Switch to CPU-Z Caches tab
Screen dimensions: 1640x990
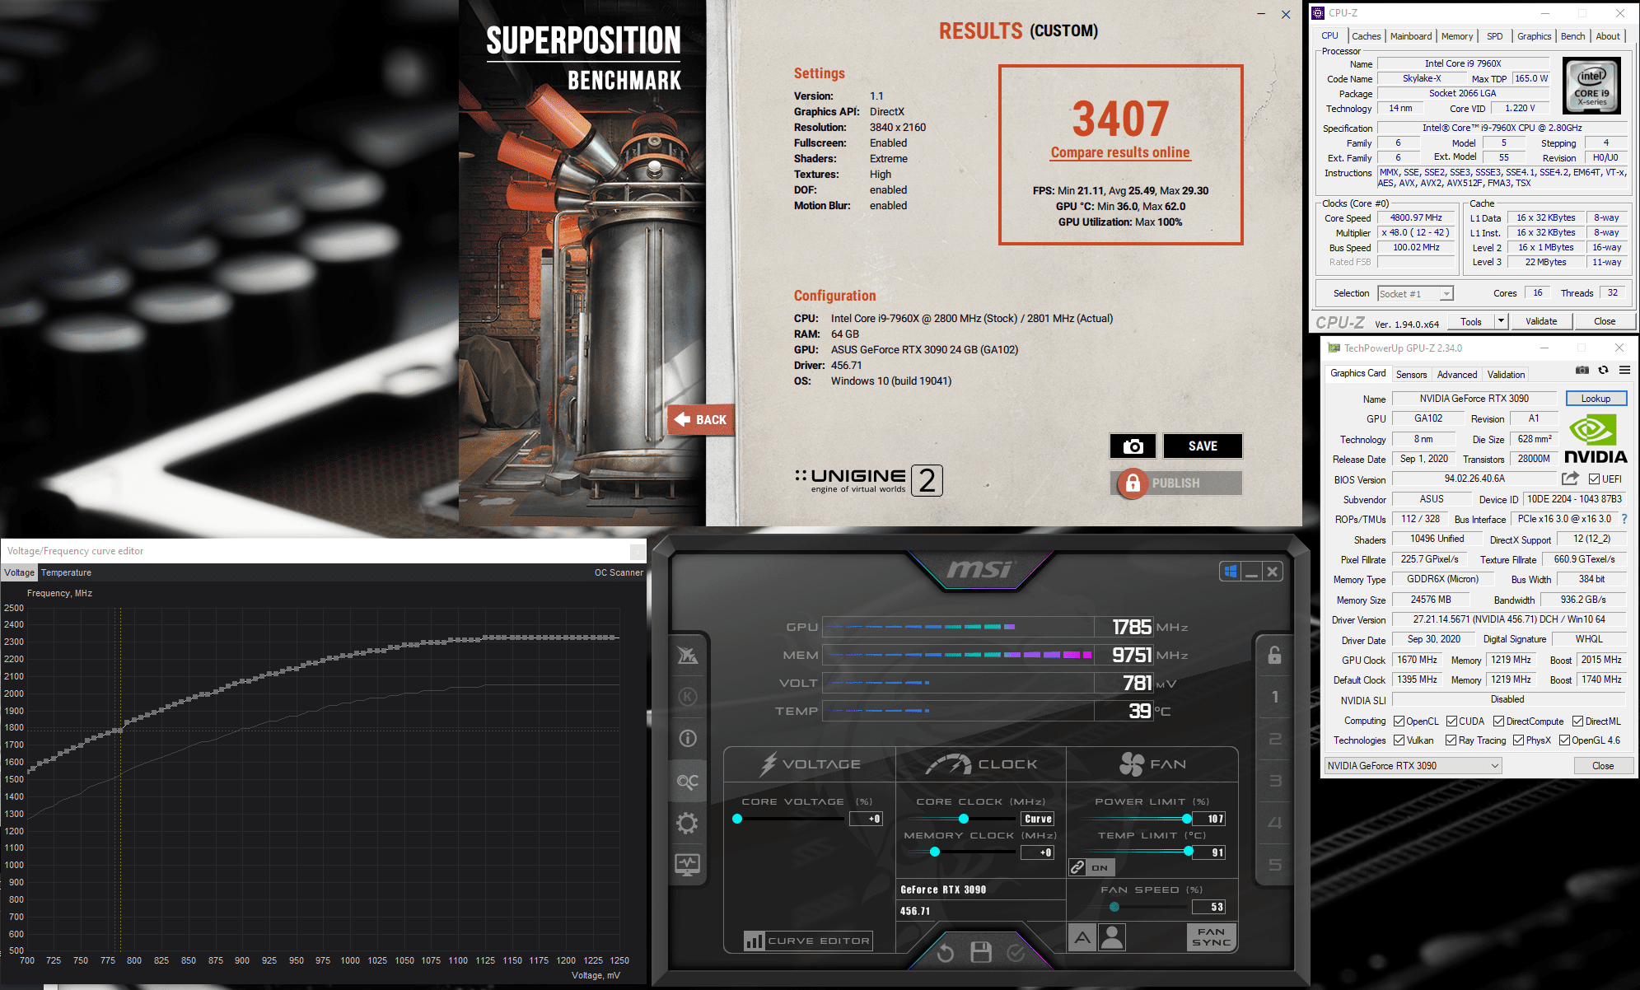coord(1366,36)
